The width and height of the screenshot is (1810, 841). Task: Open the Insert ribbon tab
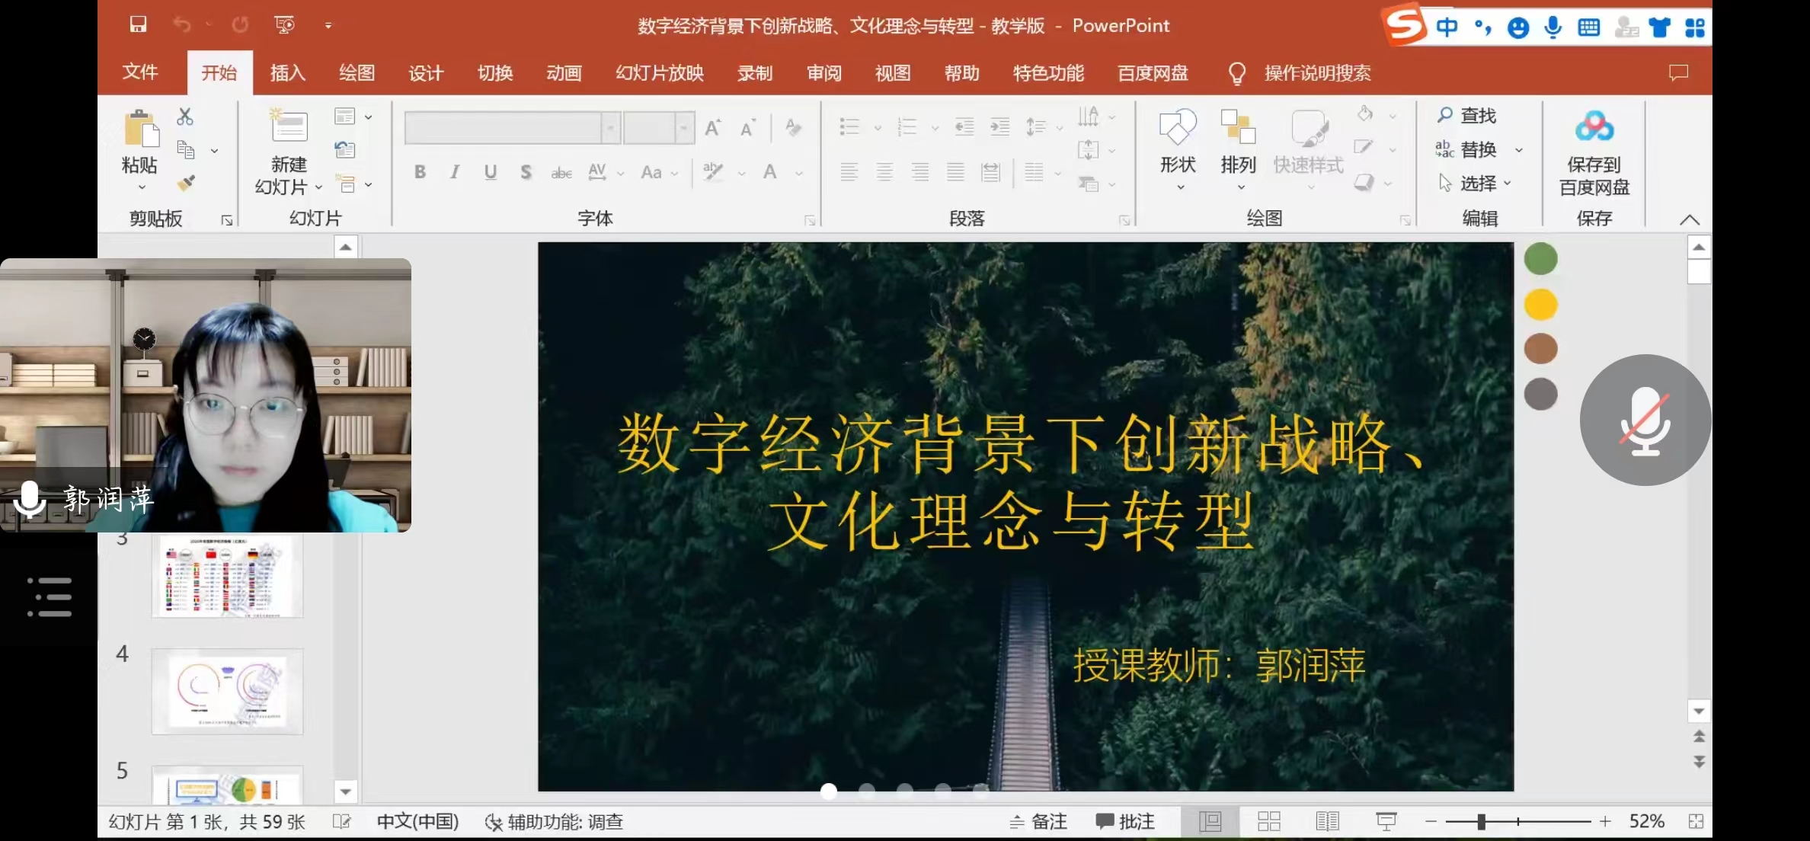(287, 73)
